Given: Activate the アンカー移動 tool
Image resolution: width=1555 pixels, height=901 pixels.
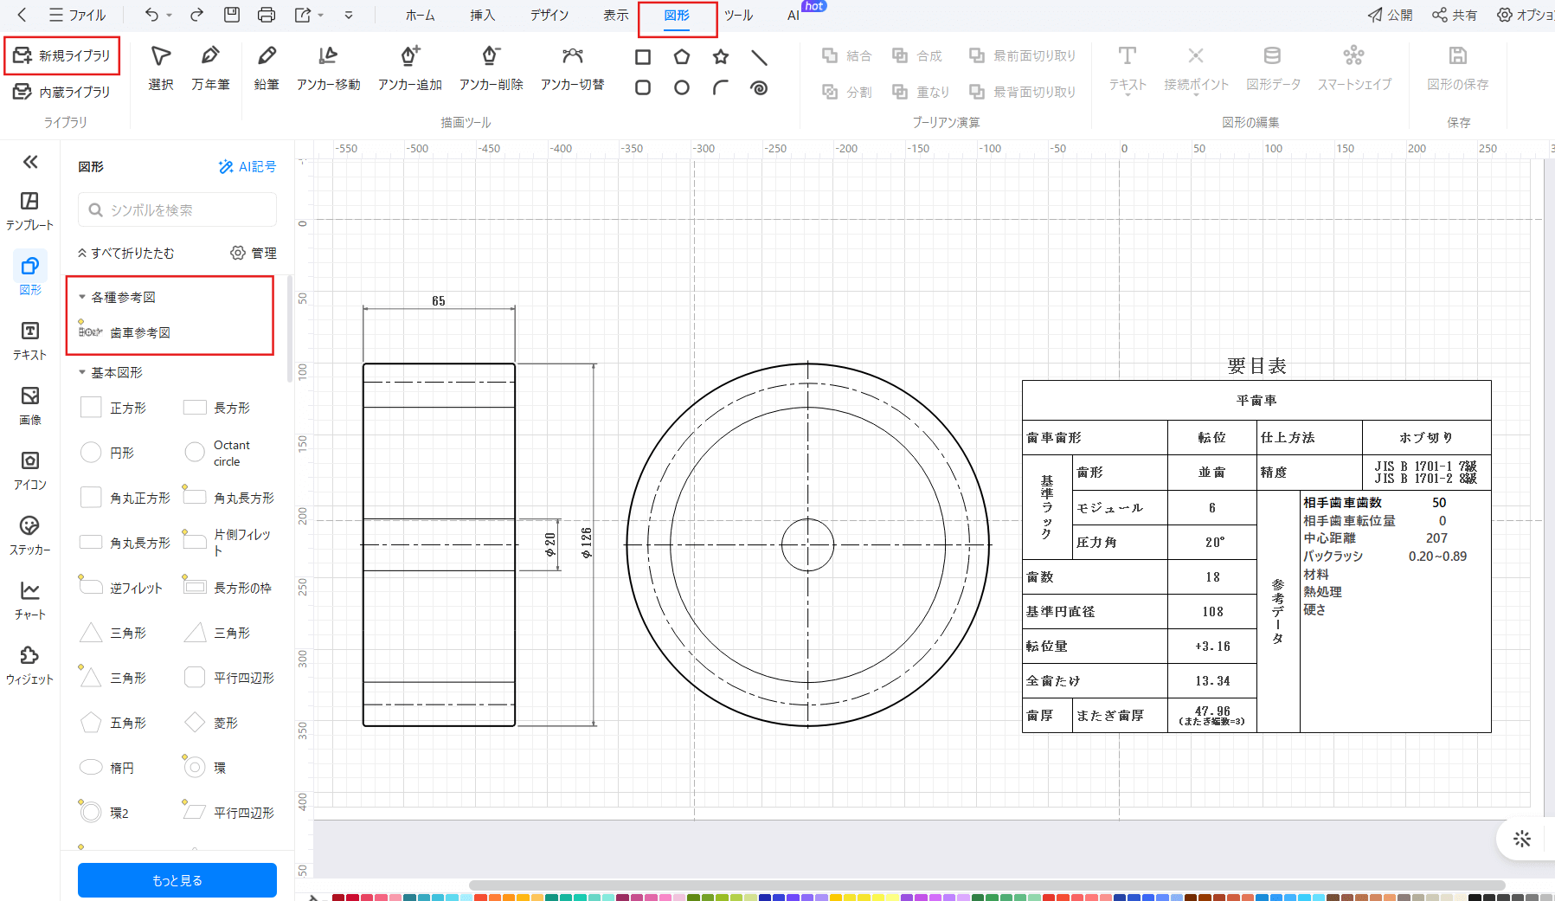Looking at the screenshot, I should (x=328, y=68).
